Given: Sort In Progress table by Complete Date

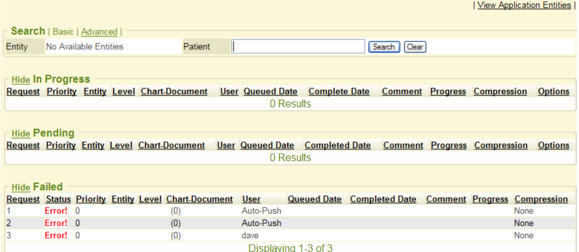Looking at the screenshot, I should coord(339,92).
